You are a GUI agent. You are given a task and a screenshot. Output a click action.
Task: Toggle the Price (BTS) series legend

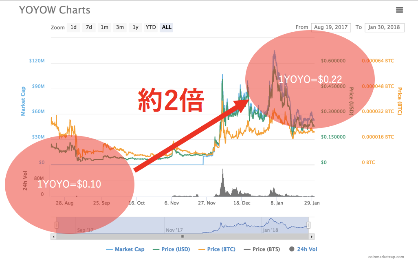(262, 249)
